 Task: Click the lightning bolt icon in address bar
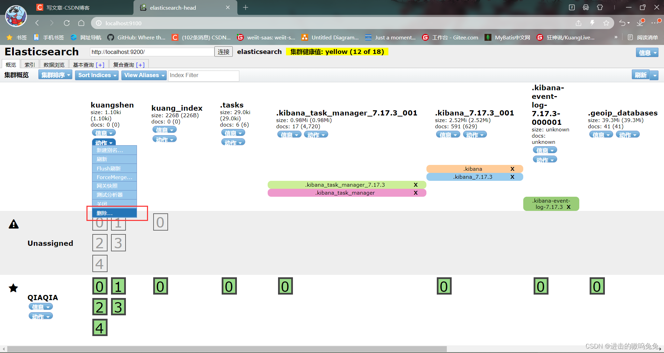592,23
